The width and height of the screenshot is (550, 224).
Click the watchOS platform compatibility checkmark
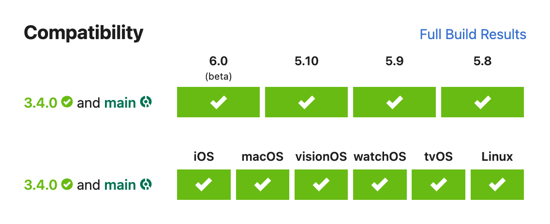pos(380,184)
